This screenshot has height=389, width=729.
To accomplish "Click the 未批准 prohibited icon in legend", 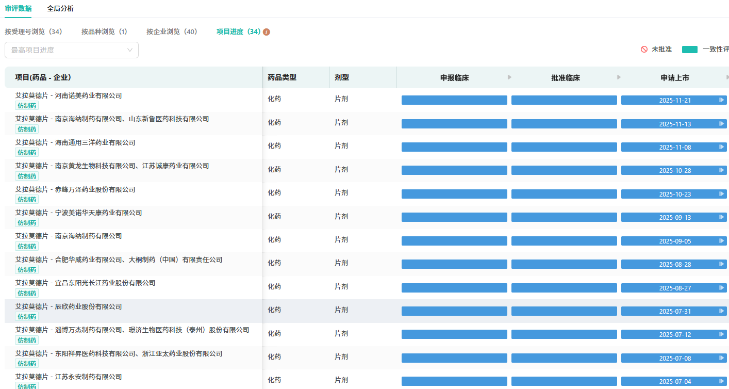I will pos(644,50).
